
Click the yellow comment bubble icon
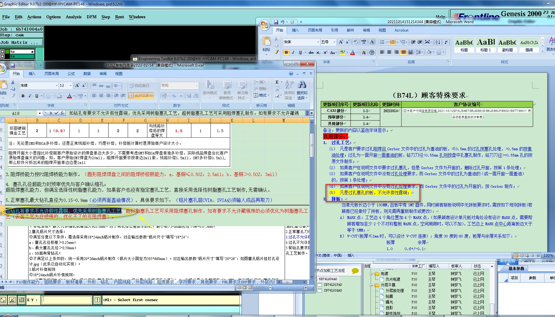pyautogui.click(x=355, y=271)
